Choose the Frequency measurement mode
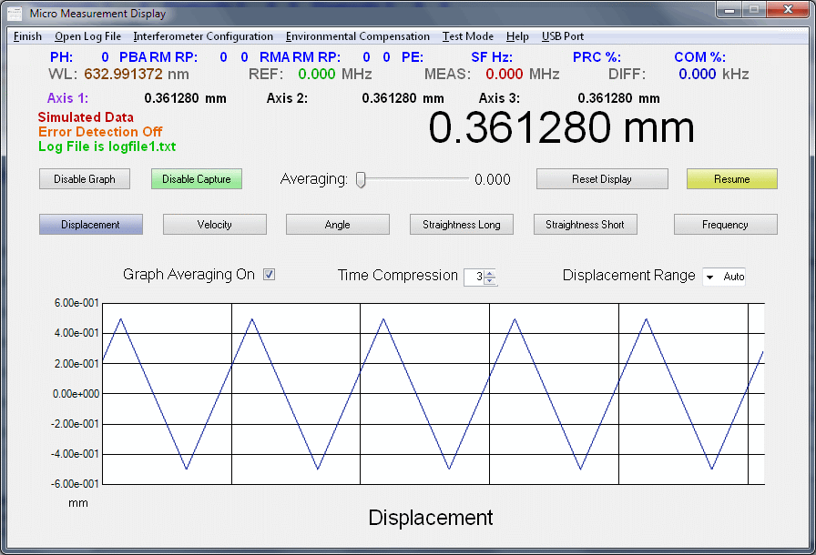 point(725,225)
